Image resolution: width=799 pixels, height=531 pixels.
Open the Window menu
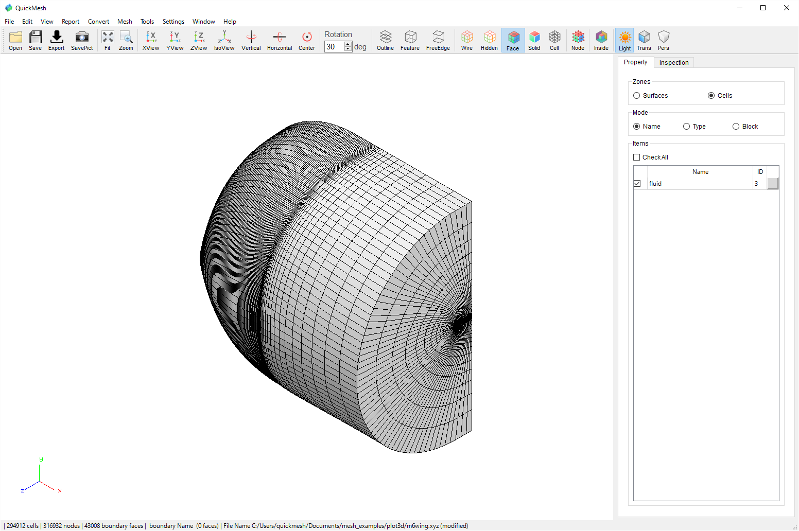(204, 22)
